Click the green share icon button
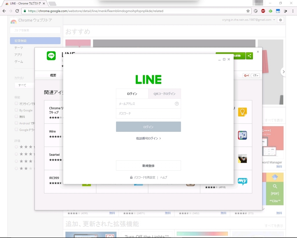This screenshot has height=238, width=297. tap(249, 56)
